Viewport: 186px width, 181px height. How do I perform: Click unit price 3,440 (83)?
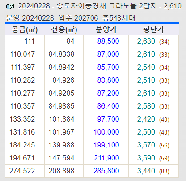click(x=153, y=171)
